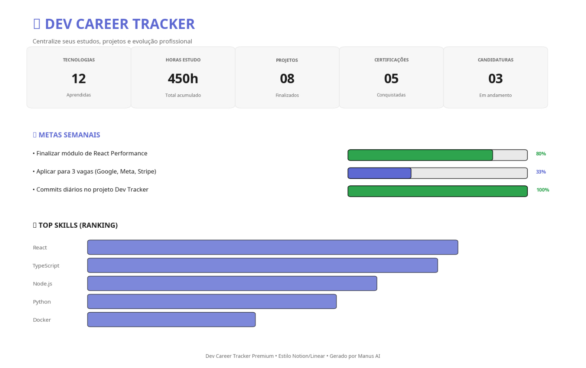
Task: Click 'Aplicar para 3 vagas' goal text
Action: (x=94, y=172)
